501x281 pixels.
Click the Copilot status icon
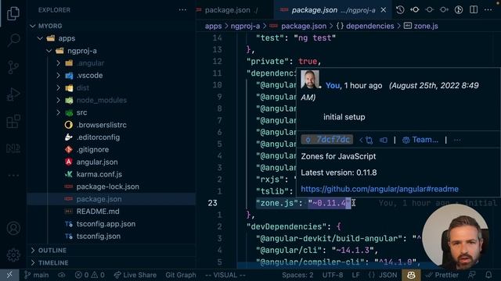[411, 275]
